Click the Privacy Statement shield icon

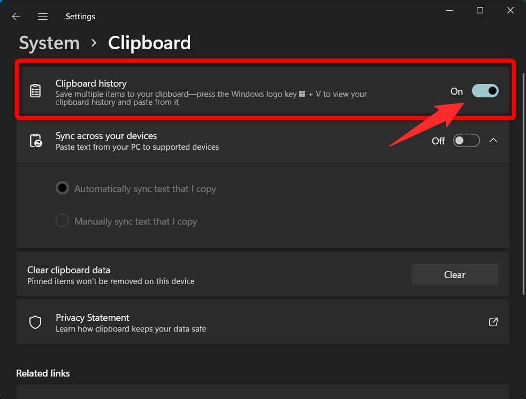(35, 322)
